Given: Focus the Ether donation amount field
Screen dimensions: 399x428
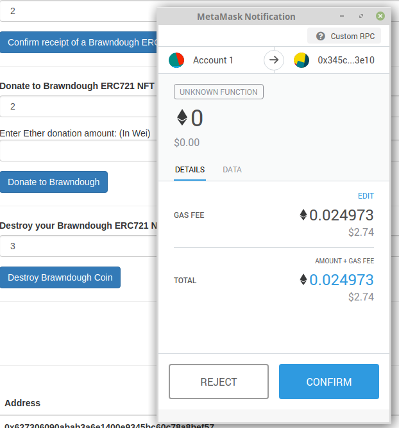Looking at the screenshot, I should [79, 151].
